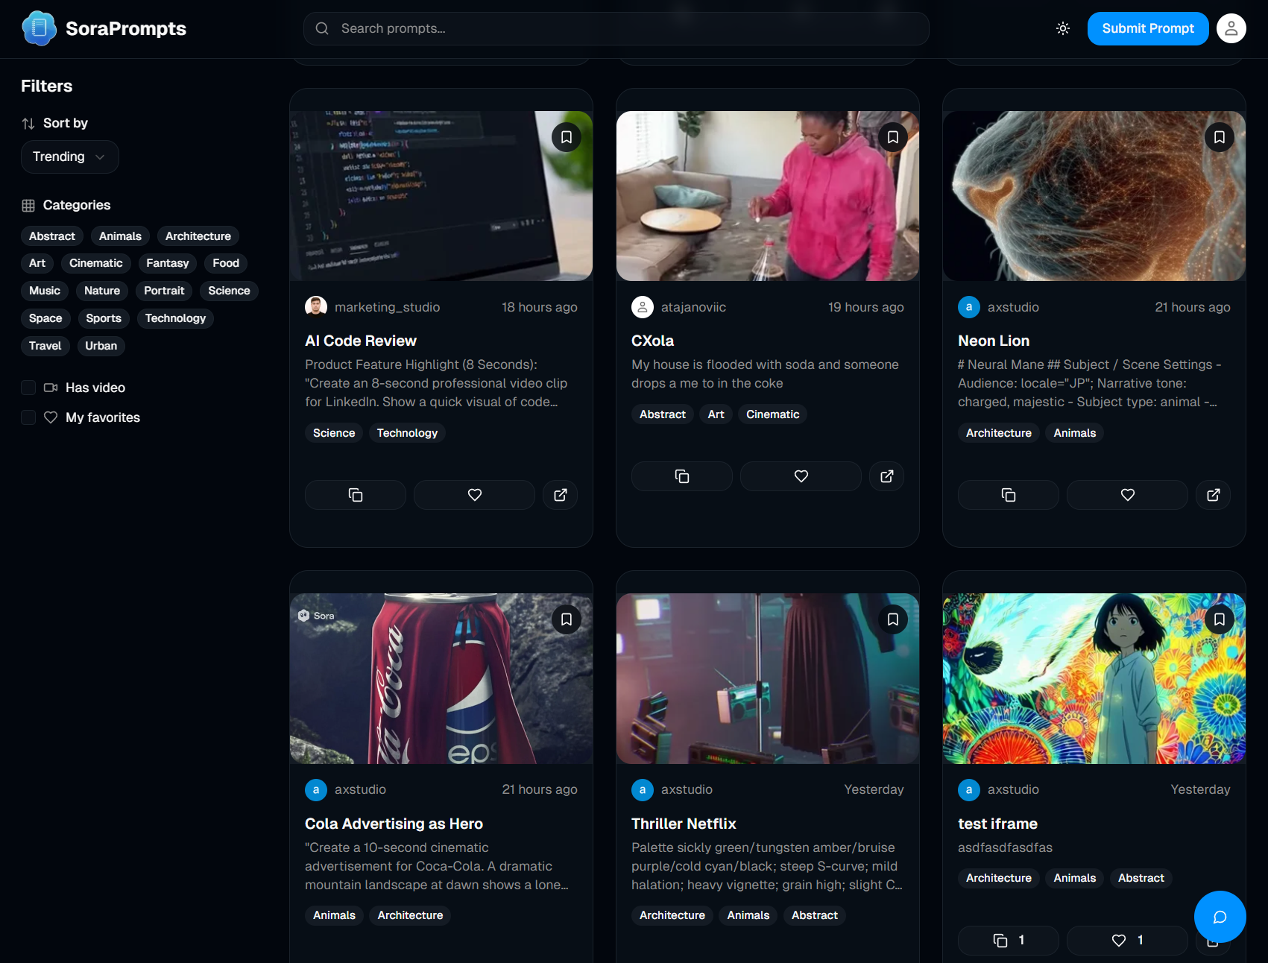Copy the test iframe prompt
Image resolution: width=1268 pixels, height=963 pixels.
pos(1009,941)
